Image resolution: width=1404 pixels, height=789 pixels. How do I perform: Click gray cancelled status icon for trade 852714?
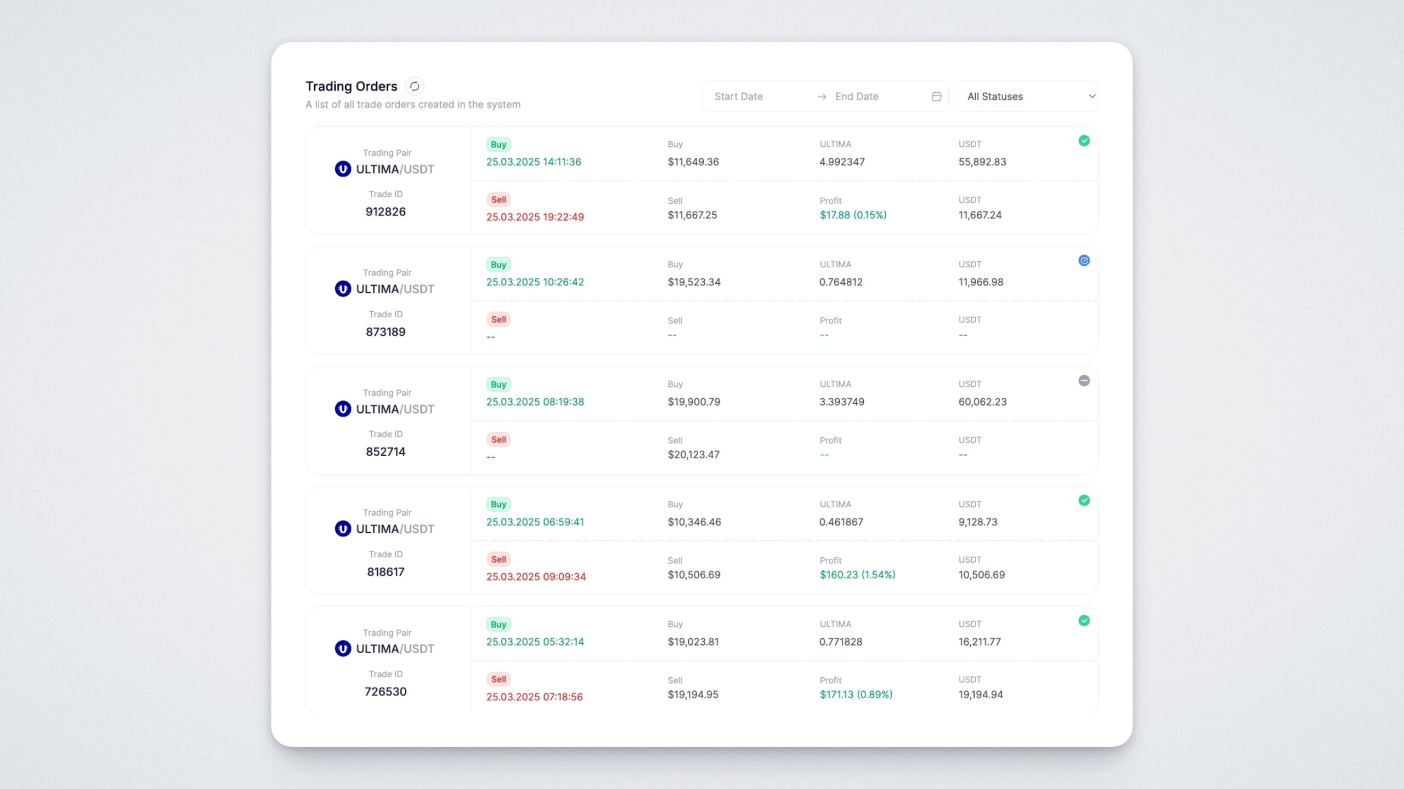tap(1084, 381)
